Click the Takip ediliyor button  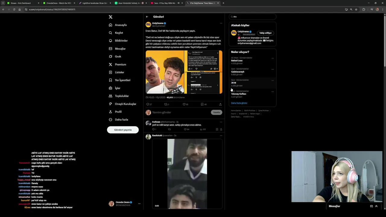265,33
